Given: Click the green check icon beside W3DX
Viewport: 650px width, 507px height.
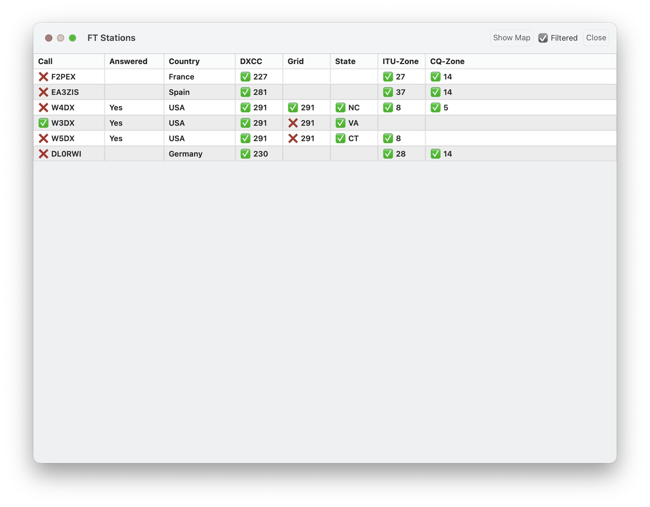Looking at the screenshot, I should coord(43,123).
